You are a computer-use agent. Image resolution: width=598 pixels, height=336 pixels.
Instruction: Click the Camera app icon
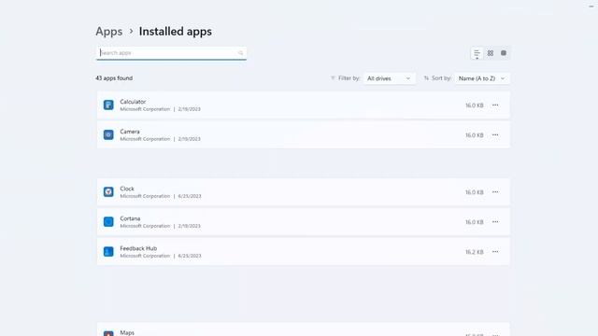(x=108, y=134)
